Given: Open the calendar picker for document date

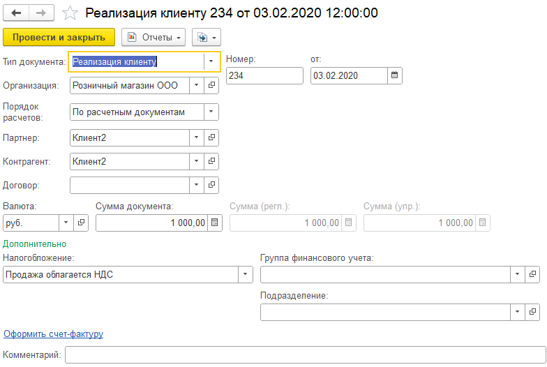Looking at the screenshot, I should coord(396,75).
